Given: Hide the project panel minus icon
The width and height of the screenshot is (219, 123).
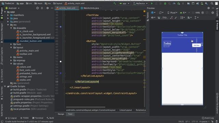Looking at the screenshot, I should [x=52, y=8].
